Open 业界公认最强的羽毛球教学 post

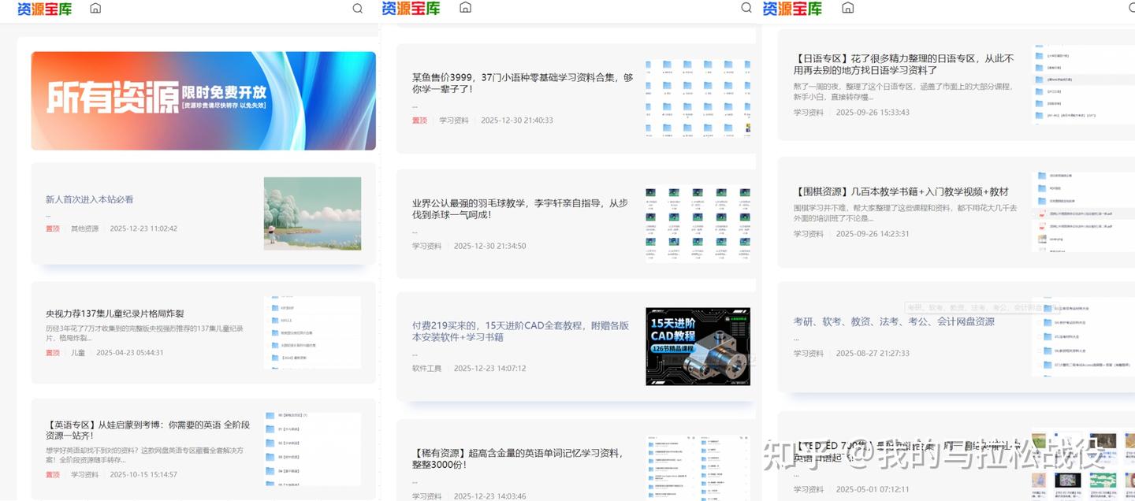520,209
